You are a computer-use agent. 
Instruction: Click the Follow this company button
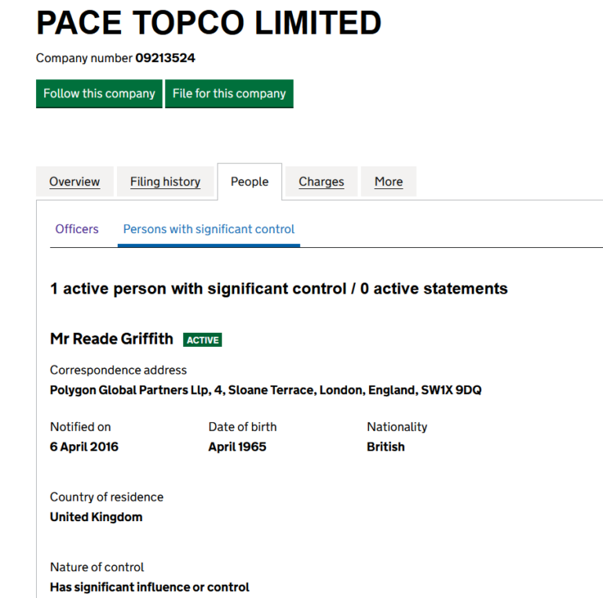99,93
